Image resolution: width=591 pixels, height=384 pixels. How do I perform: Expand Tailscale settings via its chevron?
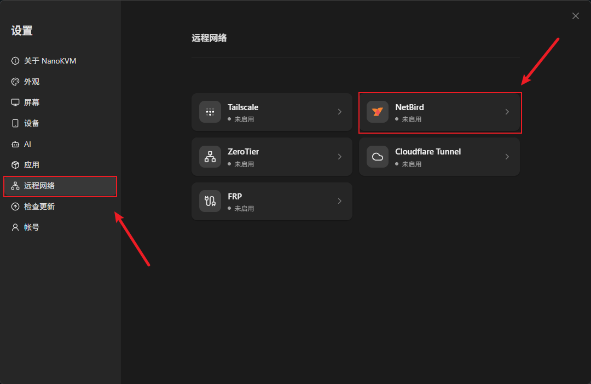[x=340, y=112]
